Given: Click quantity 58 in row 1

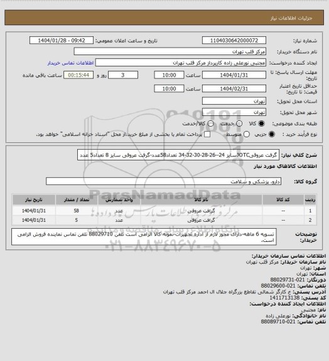Looking at the screenshot, I should [x=77, y=211].
